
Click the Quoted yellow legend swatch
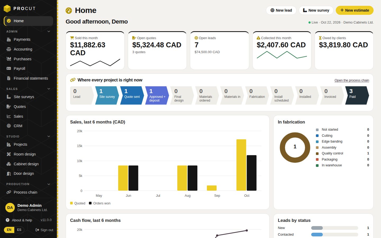tap(71, 203)
